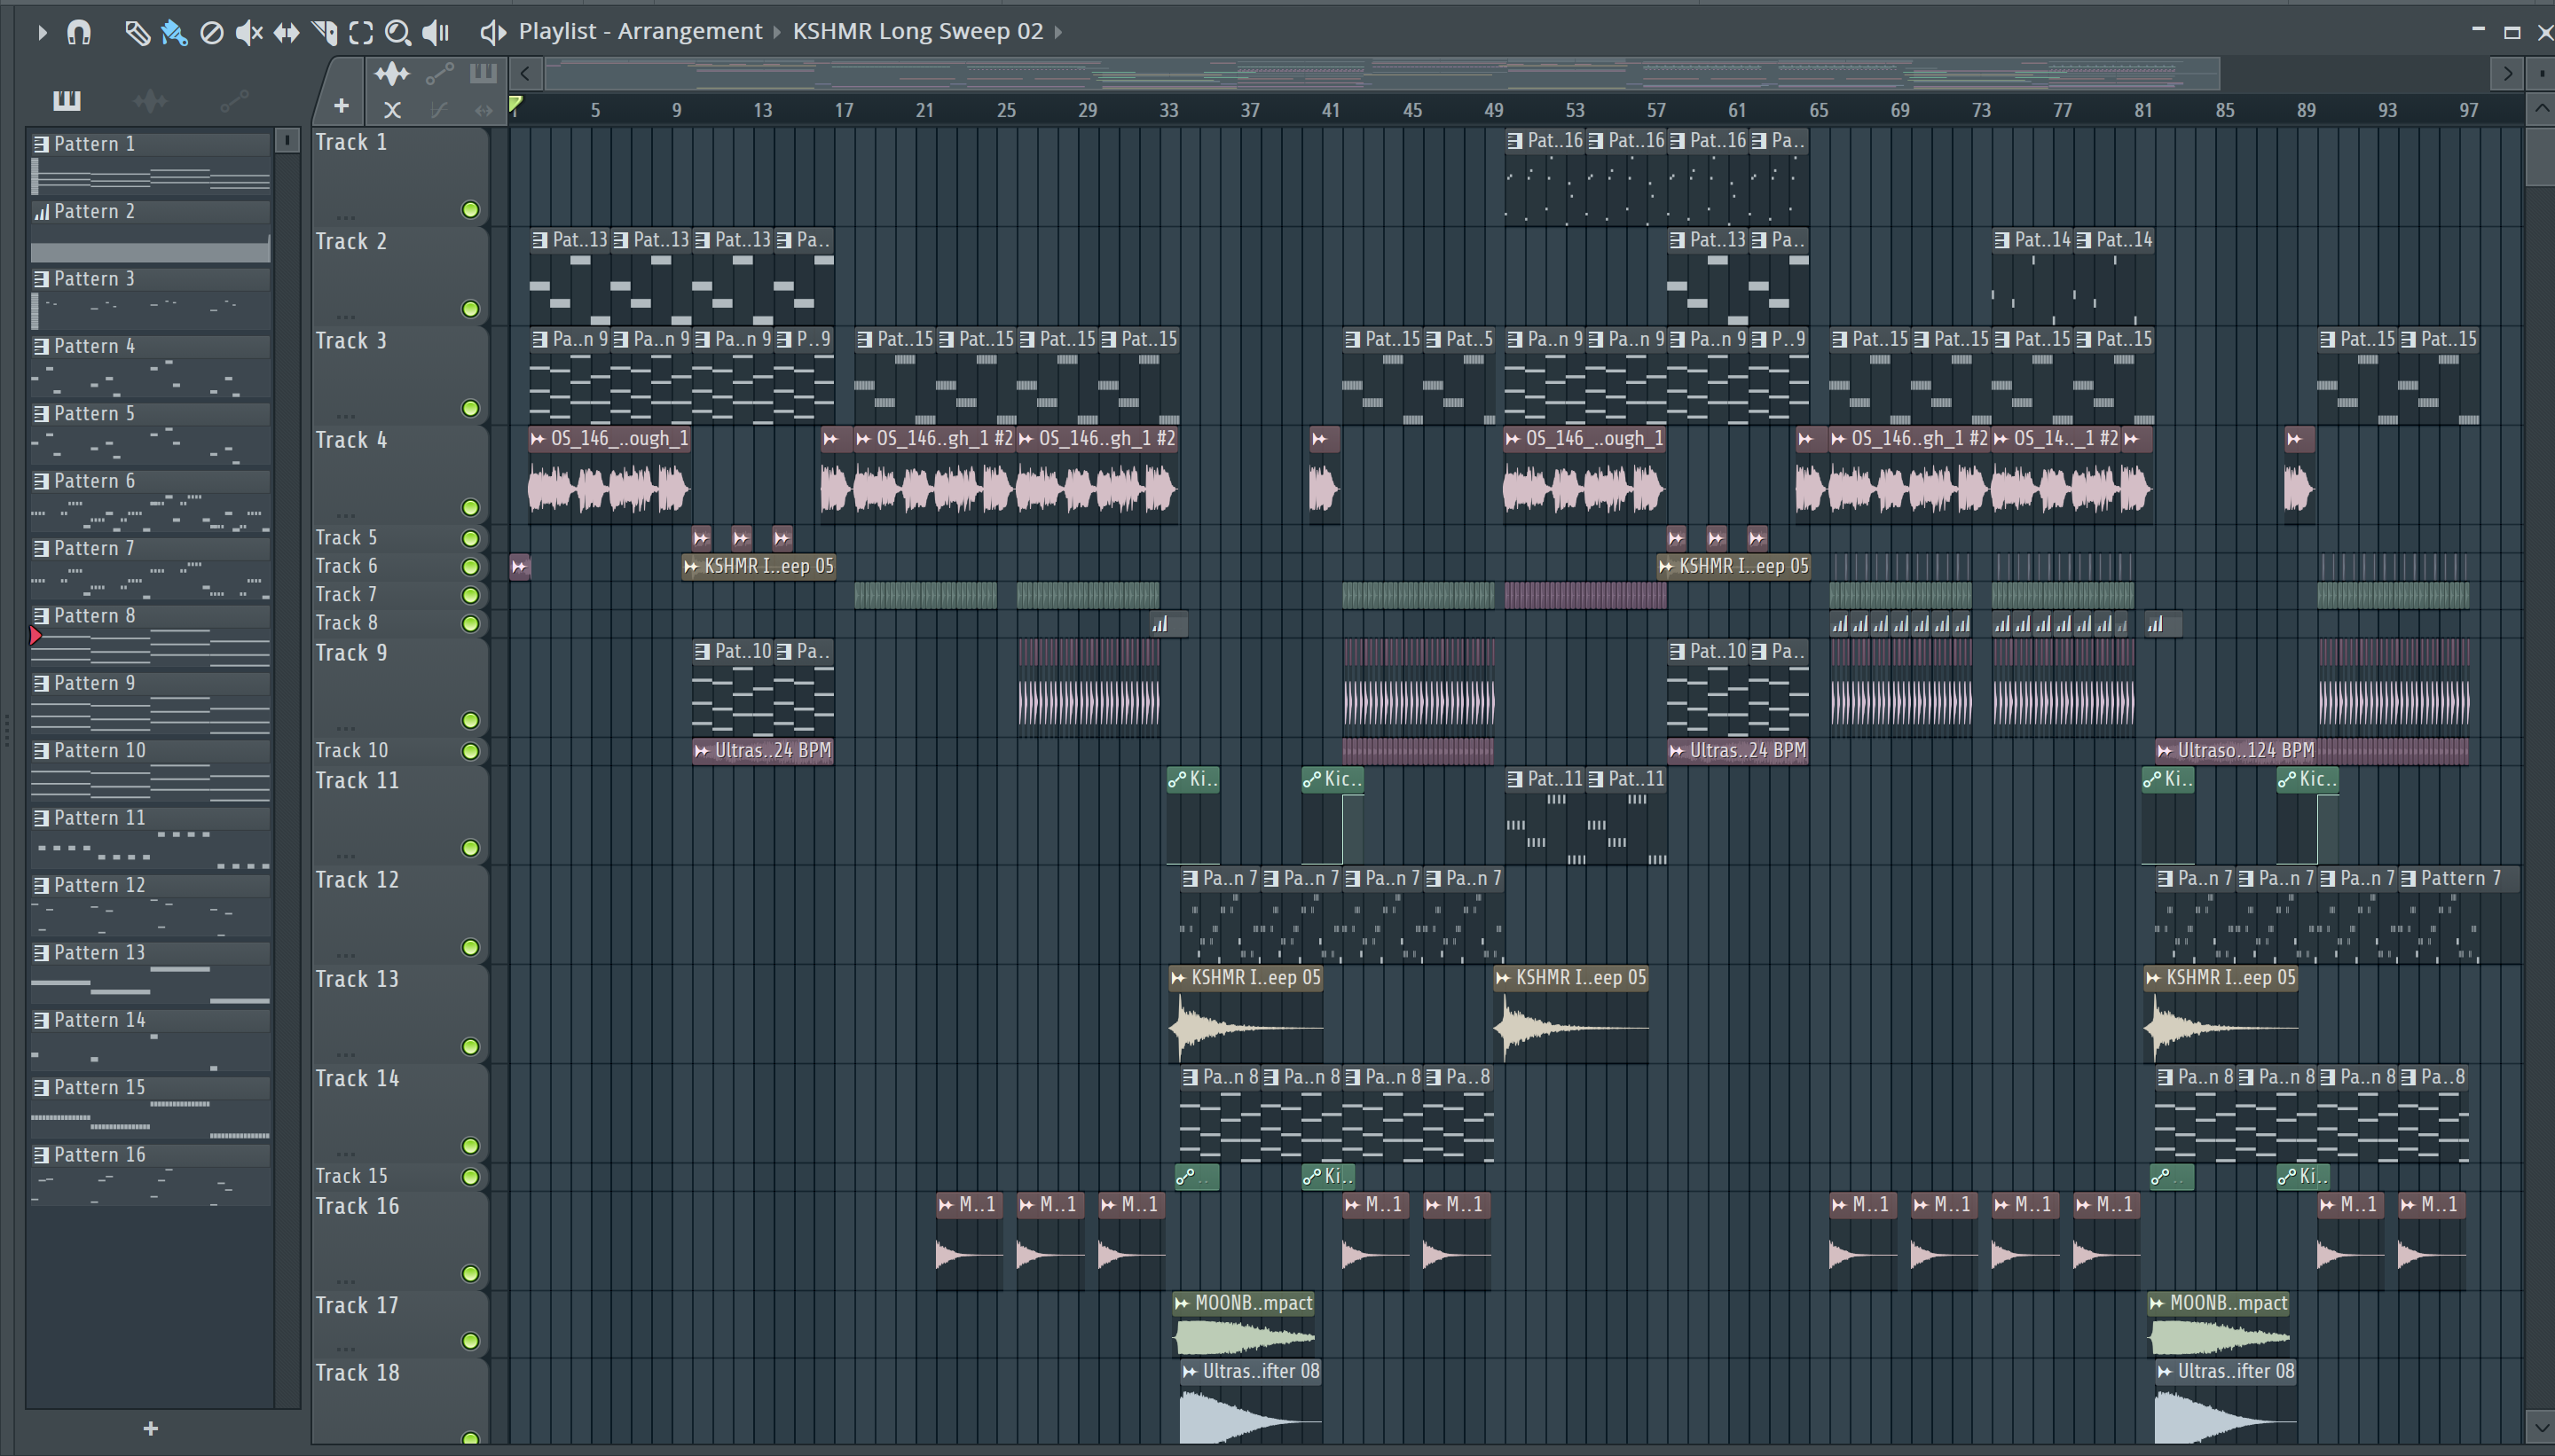2555x1456 pixels.
Task: Select the Playback speaker tool
Action: point(436,33)
